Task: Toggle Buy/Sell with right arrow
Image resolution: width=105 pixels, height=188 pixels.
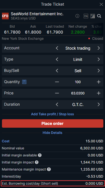Action: [99, 71]
